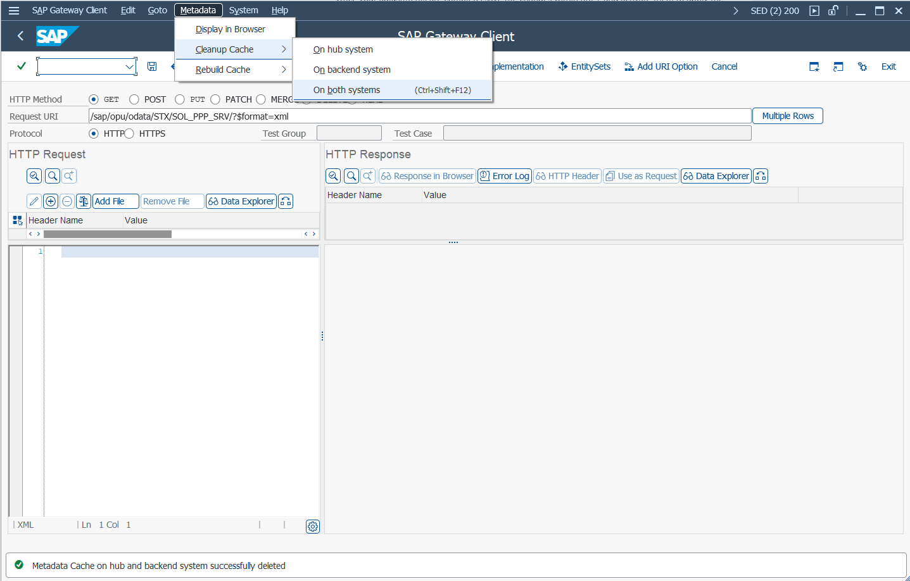The width and height of the screenshot is (910, 581).
Task: Click the shortcut window icon in toolbar
Action: [x=838, y=66]
